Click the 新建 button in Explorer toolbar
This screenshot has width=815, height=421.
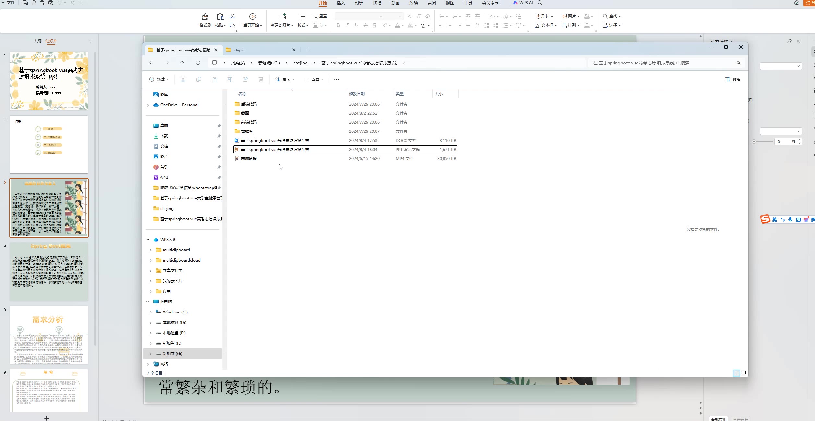159,79
